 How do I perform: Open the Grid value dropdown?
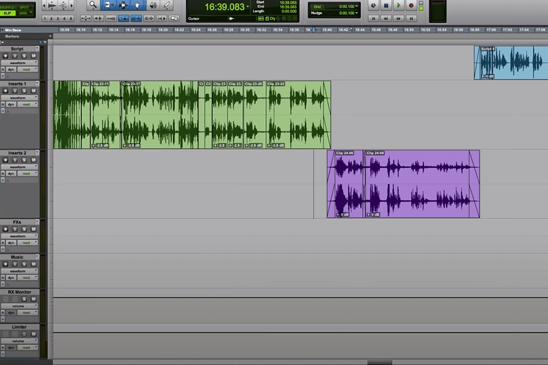tap(357, 6)
